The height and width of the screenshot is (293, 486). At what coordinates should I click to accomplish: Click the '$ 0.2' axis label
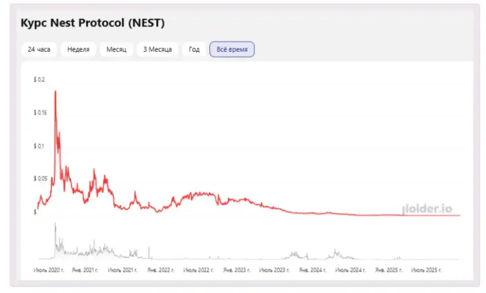pos(39,80)
